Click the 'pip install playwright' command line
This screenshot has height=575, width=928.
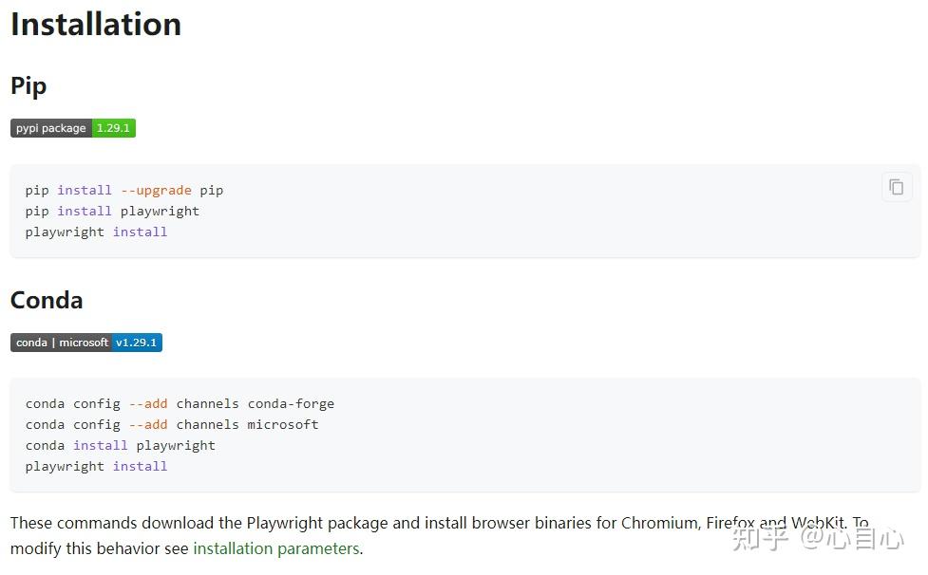pyautogui.click(x=112, y=211)
